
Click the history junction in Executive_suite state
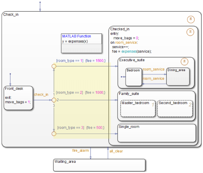point(184,62)
